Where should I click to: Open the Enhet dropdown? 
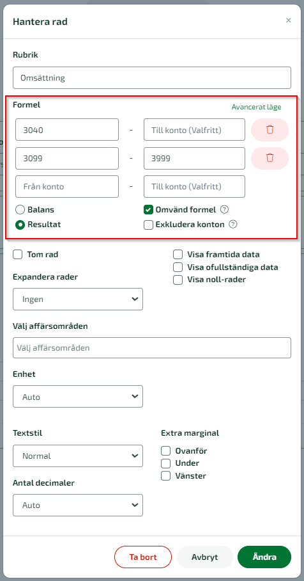(78, 397)
